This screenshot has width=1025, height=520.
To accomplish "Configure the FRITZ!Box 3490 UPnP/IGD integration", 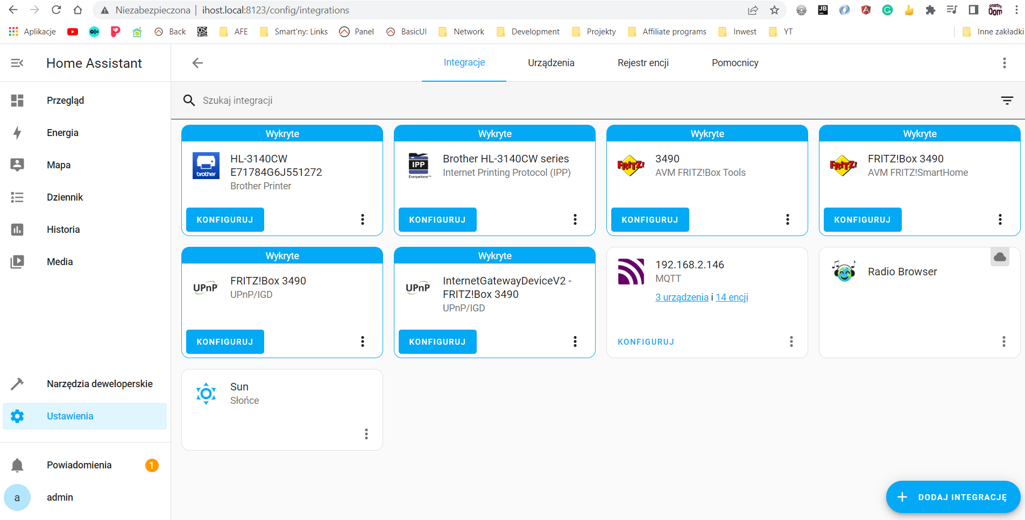I will 225,341.
